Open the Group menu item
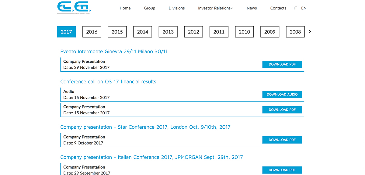365x175 pixels. point(150,8)
